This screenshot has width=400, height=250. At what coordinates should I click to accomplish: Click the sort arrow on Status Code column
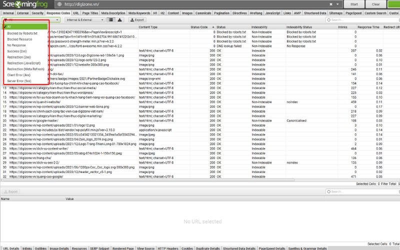tap(213, 27)
